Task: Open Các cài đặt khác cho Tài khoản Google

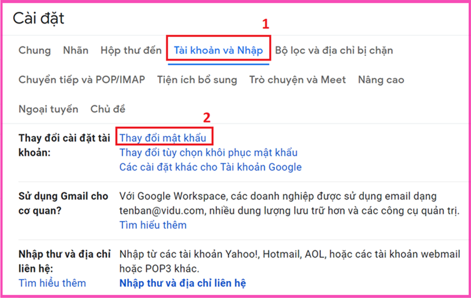Action: click(211, 167)
